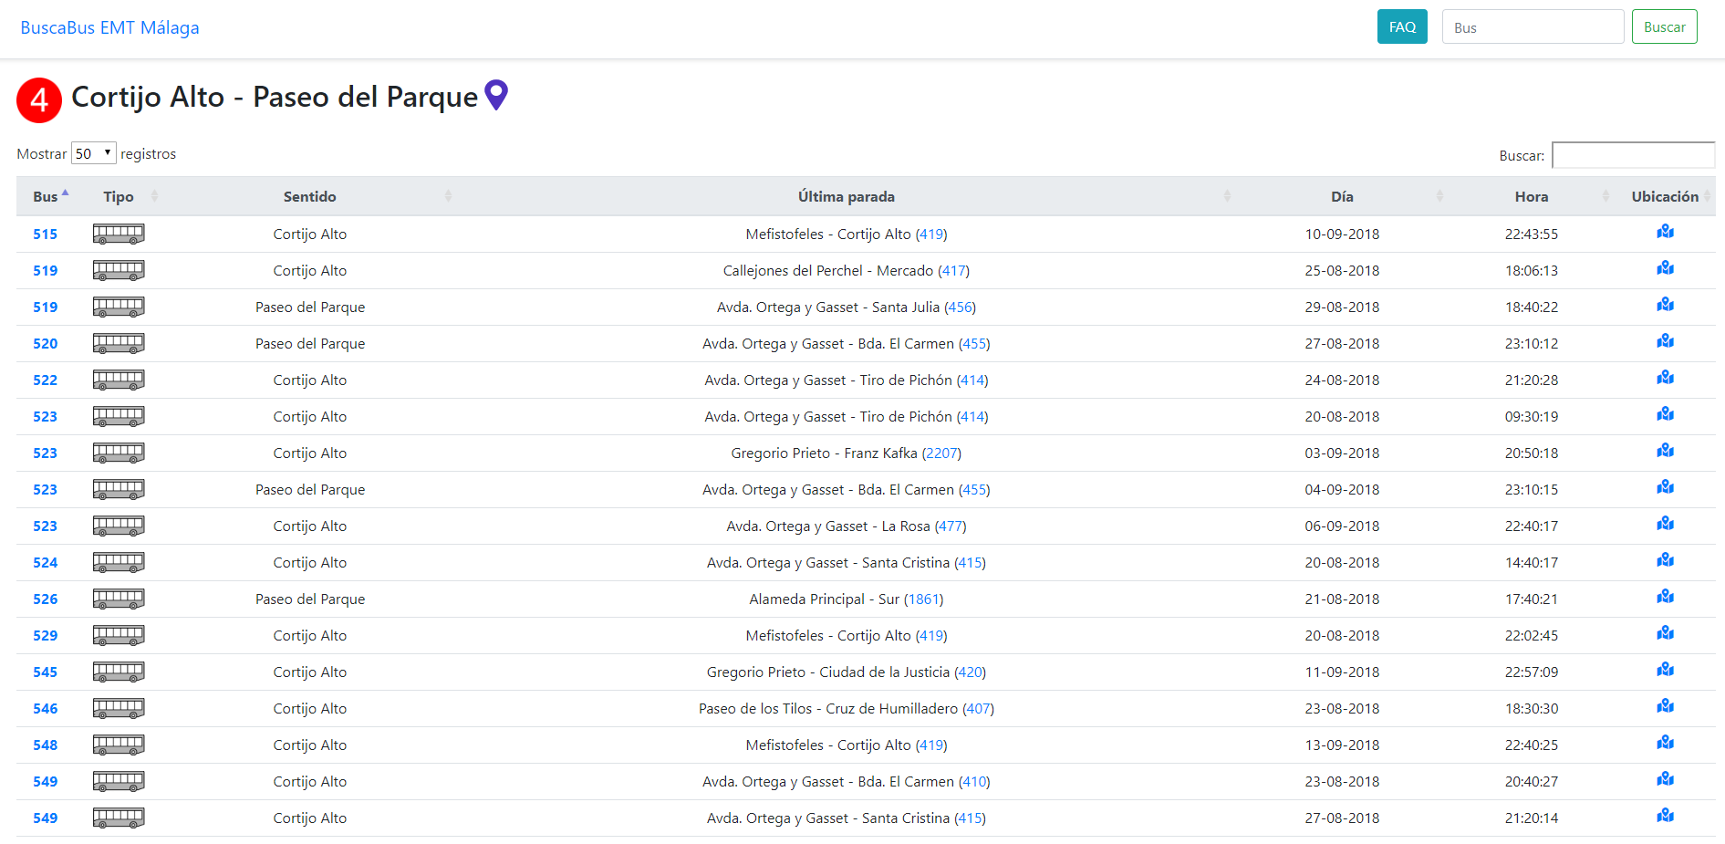The image size is (1725, 844).
Task: Click the green Buscar button
Action: (1665, 27)
